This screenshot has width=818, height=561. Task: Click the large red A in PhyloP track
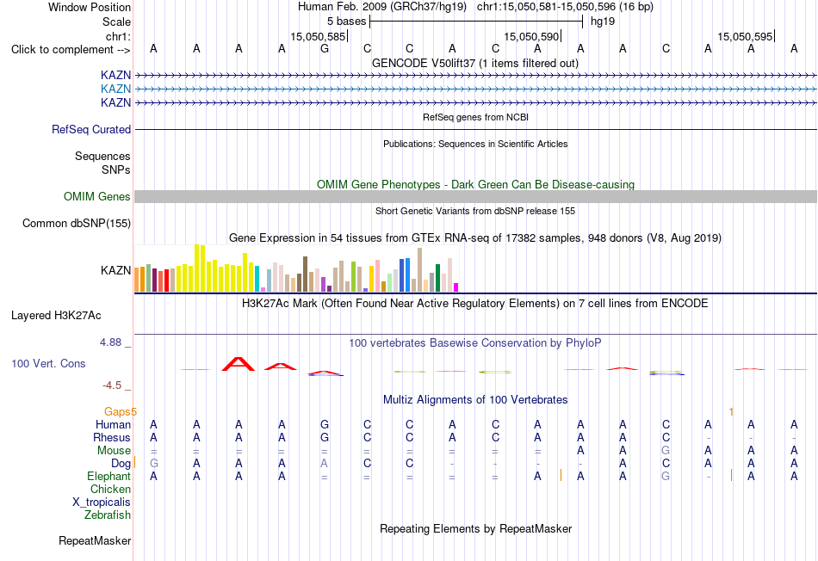tap(239, 364)
